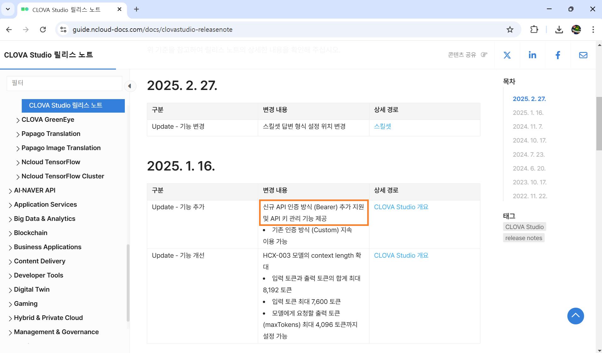Open Chrome downloads icon
The height and width of the screenshot is (353, 602).
coord(559,30)
